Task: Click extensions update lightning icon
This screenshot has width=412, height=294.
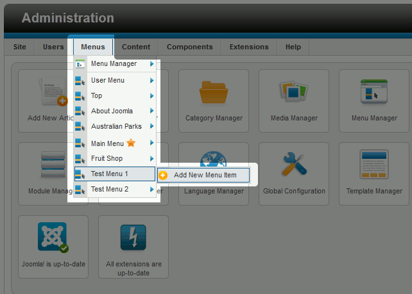Action: (x=133, y=238)
